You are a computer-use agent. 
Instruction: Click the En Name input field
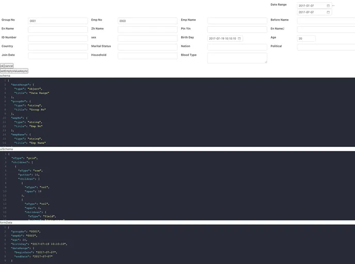pos(58,29)
